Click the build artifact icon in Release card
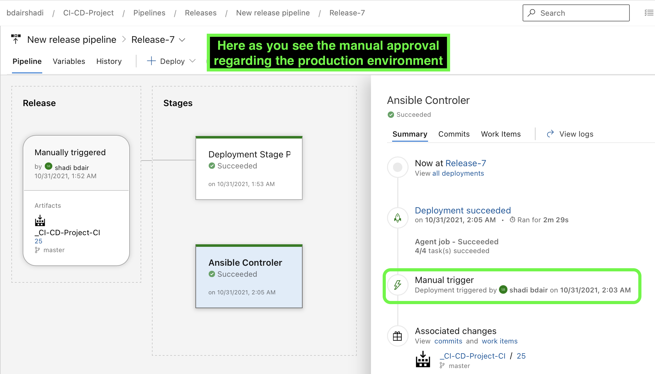 tap(40, 221)
